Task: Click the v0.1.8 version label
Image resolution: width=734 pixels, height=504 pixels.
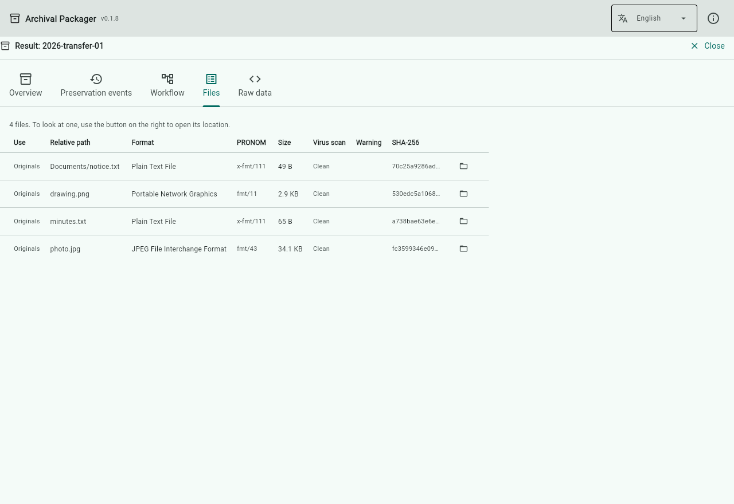Action: pos(110,18)
